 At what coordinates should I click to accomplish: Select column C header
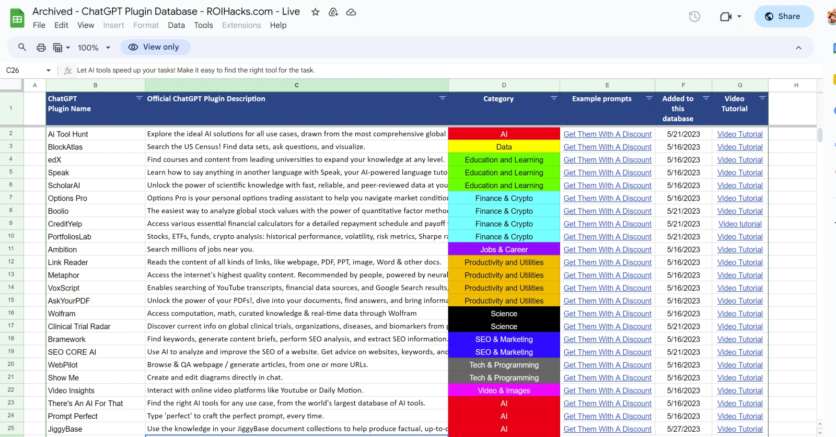click(296, 85)
